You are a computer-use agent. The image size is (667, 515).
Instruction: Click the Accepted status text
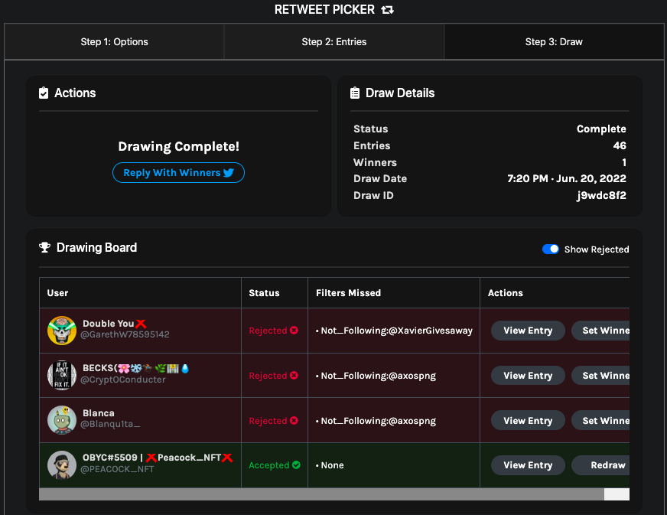pos(268,465)
